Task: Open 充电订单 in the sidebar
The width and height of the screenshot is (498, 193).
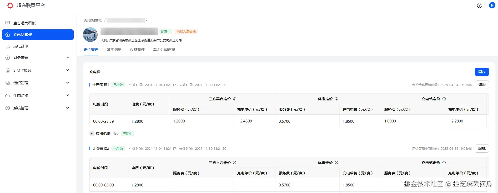Action: pos(38,46)
